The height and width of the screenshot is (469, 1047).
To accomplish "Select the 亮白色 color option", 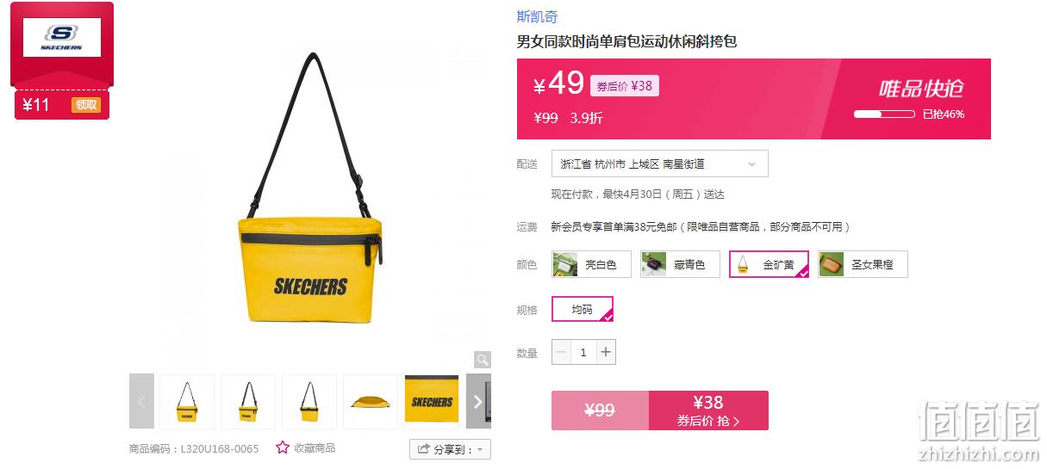I will coord(591,264).
